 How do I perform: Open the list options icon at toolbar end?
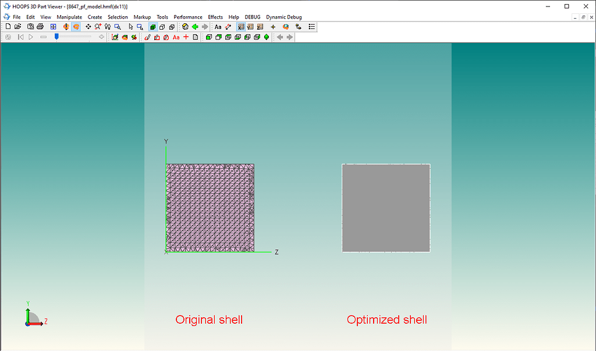coord(311,26)
